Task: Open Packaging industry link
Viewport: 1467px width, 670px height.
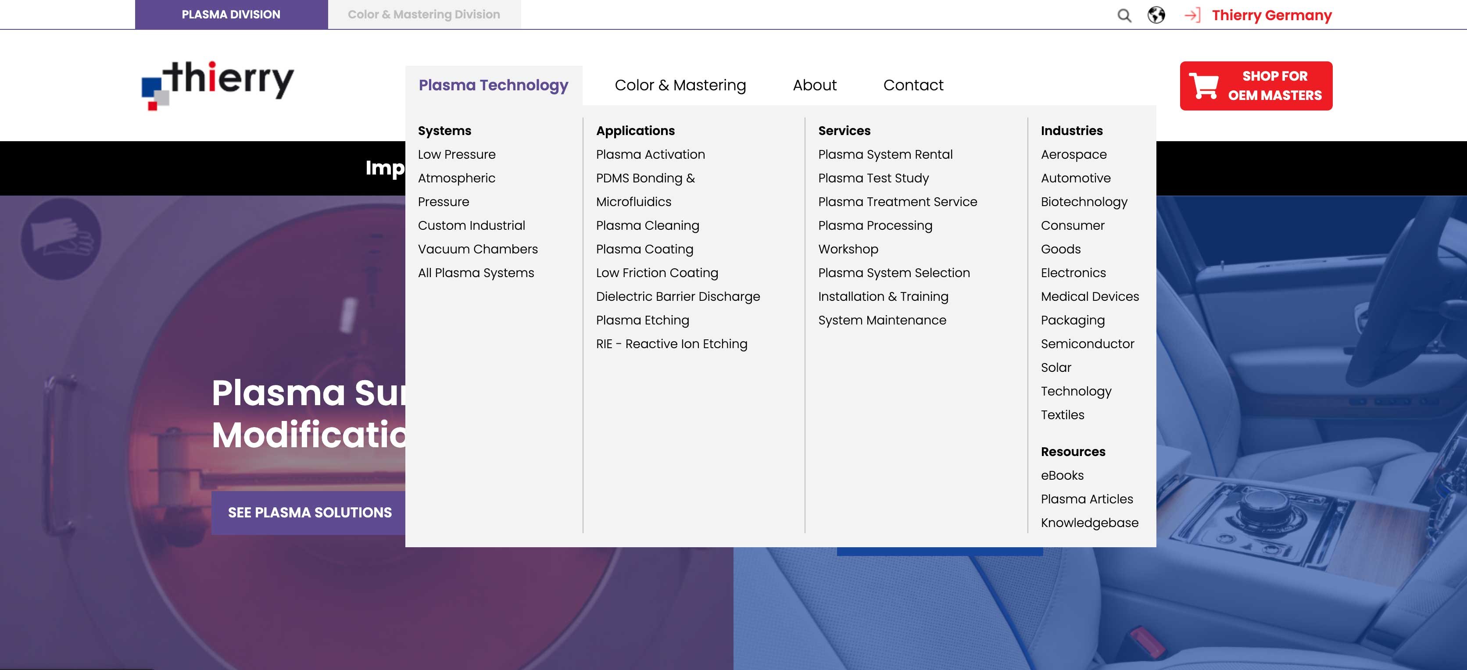Action: point(1072,320)
